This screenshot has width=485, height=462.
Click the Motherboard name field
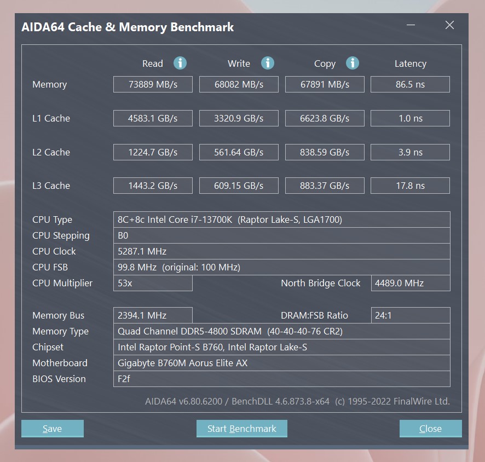pyautogui.click(x=281, y=363)
